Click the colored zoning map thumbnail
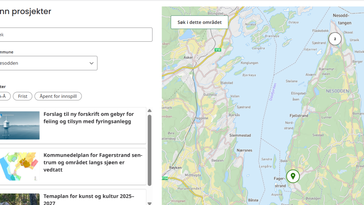Screen dimensions: 364x205 20,166
